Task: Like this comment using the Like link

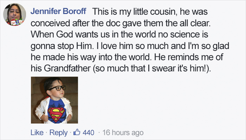Action: click(37, 133)
